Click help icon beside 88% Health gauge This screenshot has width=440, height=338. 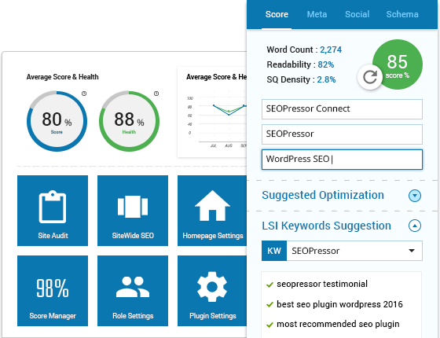click(x=156, y=94)
